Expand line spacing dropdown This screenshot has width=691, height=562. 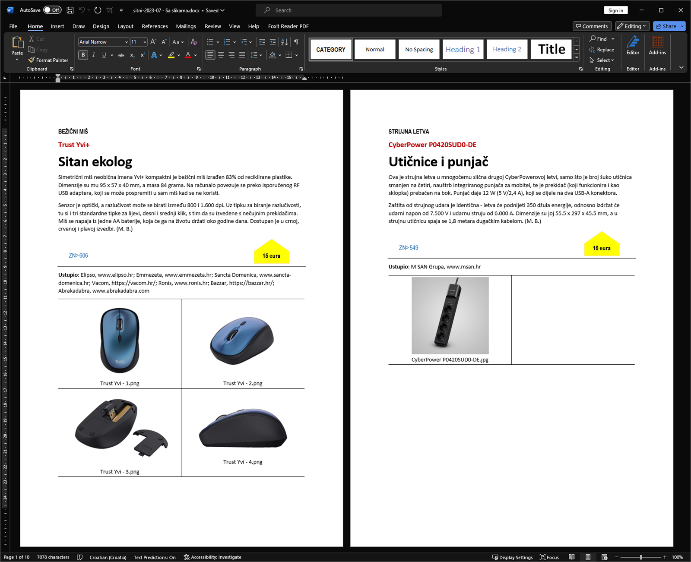tap(260, 55)
